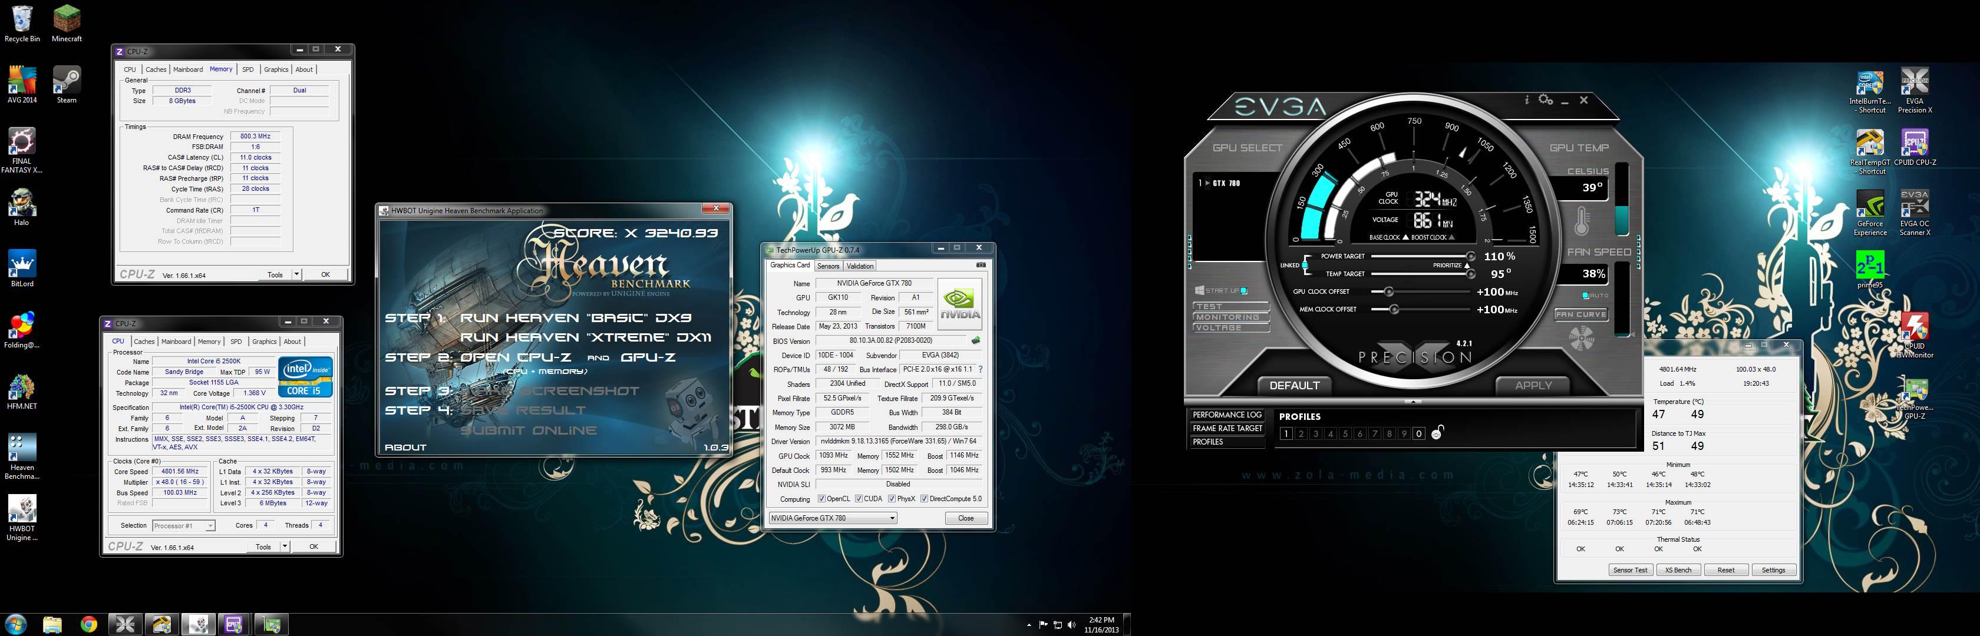Screen dimensions: 1980x636
Task: Open Graphics tab in upper CPU-Z window
Action: click(x=276, y=69)
